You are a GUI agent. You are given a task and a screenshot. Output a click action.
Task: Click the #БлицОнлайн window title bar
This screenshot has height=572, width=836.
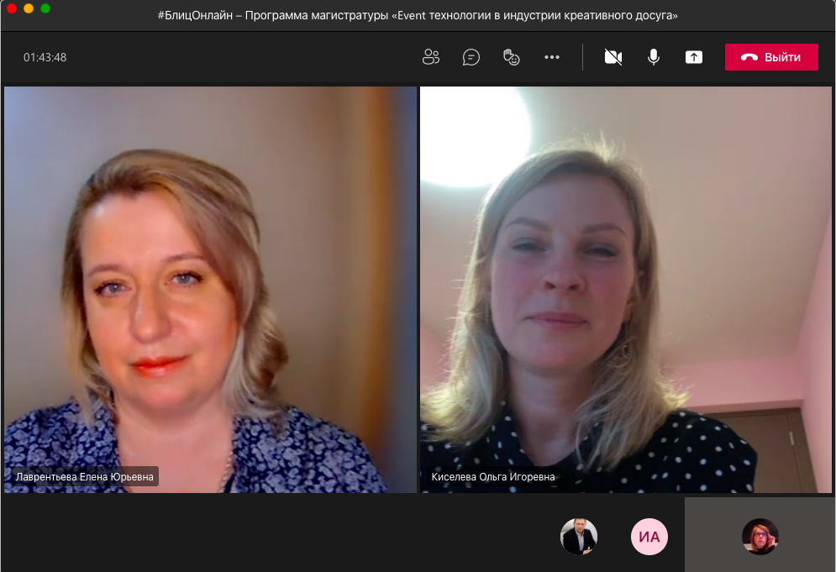[418, 15]
